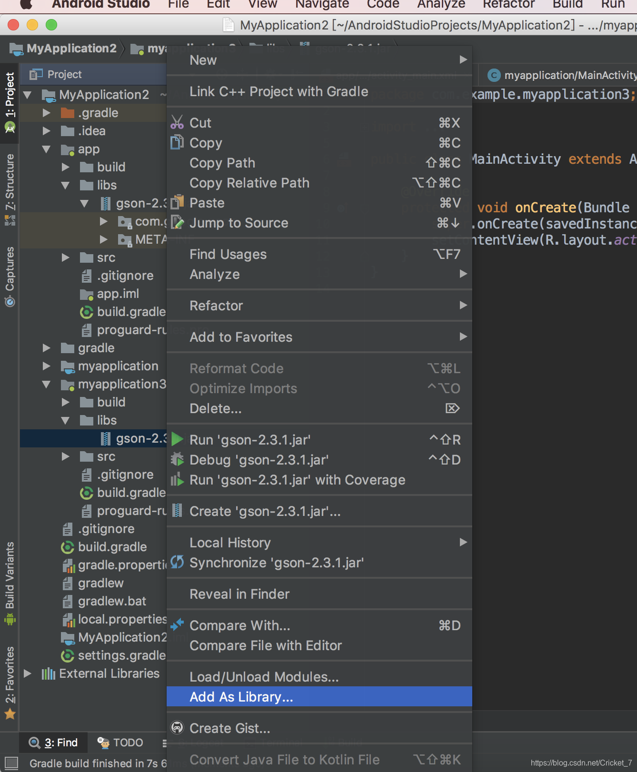Click the Synchronize refresh icon

tap(177, 562)
